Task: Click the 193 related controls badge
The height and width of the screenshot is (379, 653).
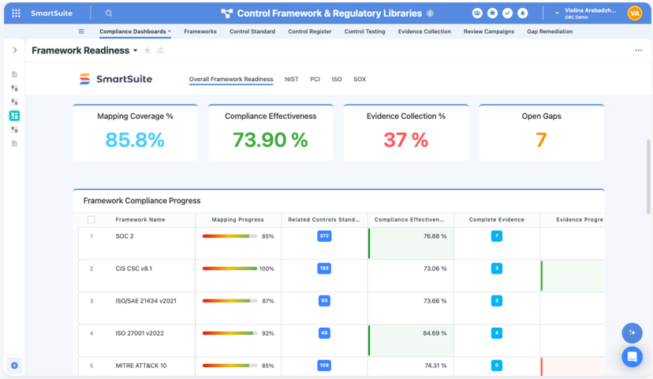Action: pyautogui.click(x=324, y=269)
